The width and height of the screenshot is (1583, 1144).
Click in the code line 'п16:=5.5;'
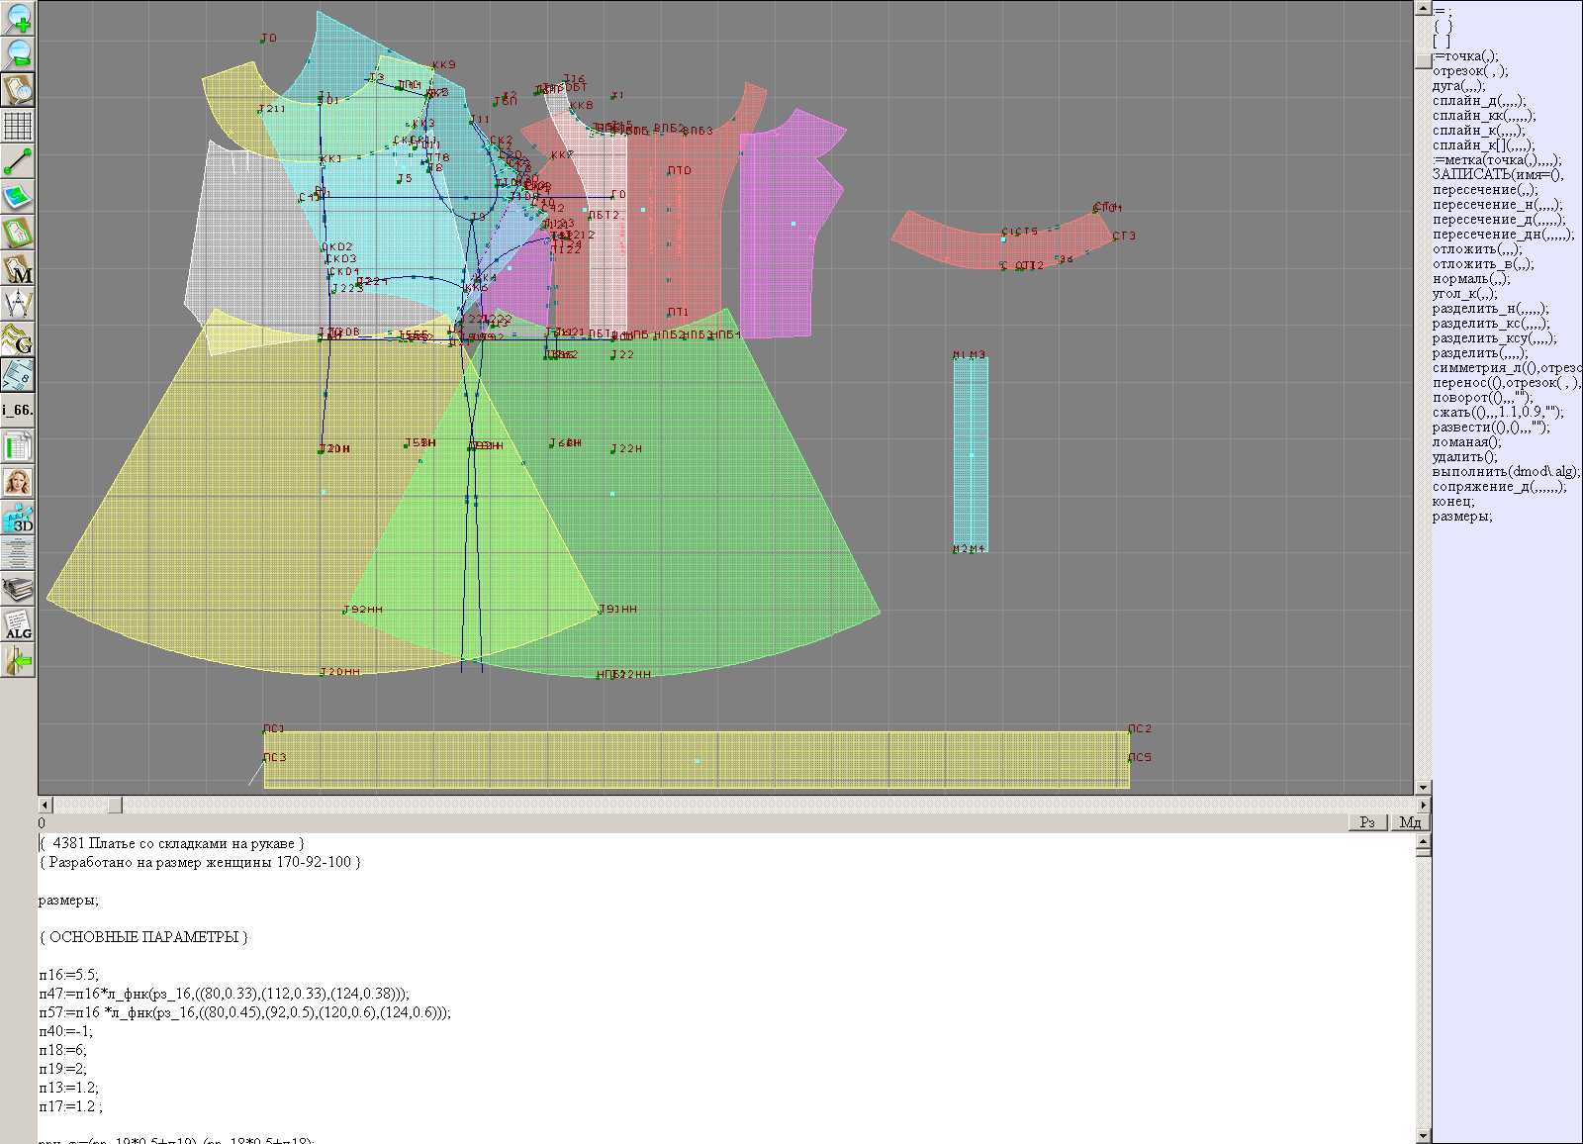pos(69,975)
